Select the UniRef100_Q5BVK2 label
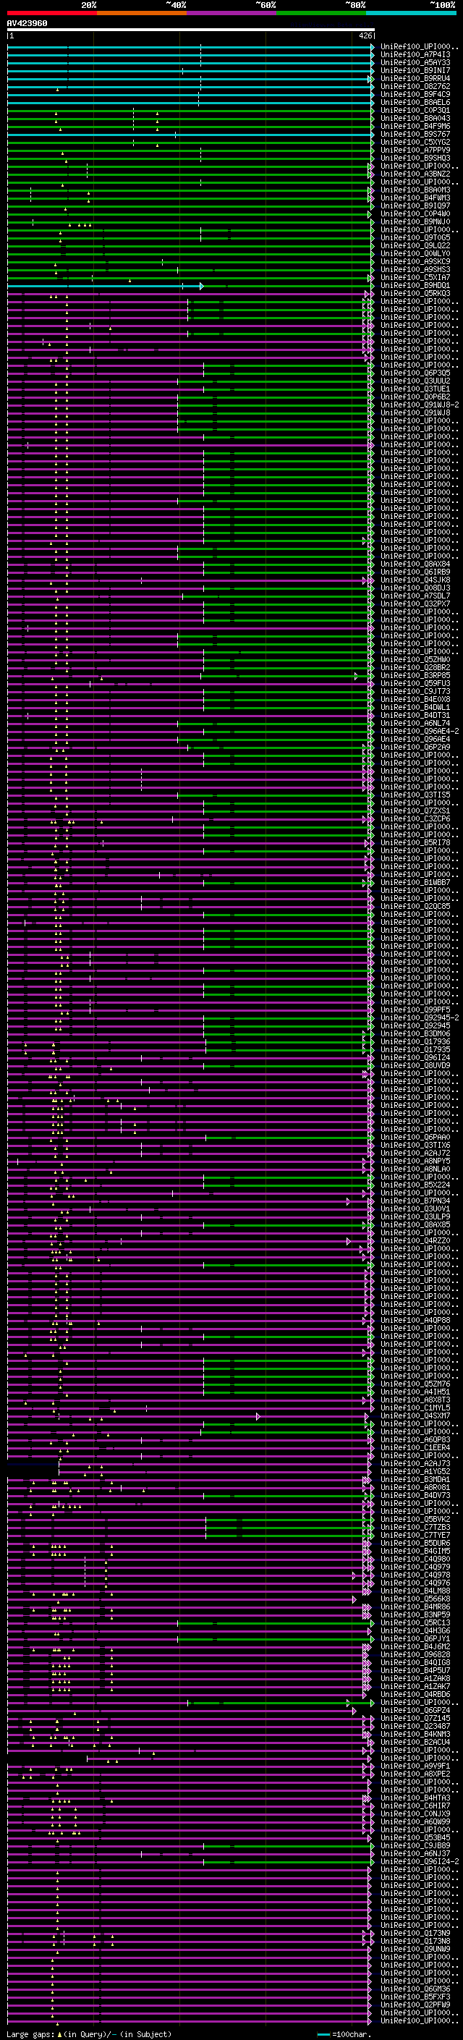The height and width of the screenshot is (2040, 463). pyautogui.click(x=415, y=1519)
